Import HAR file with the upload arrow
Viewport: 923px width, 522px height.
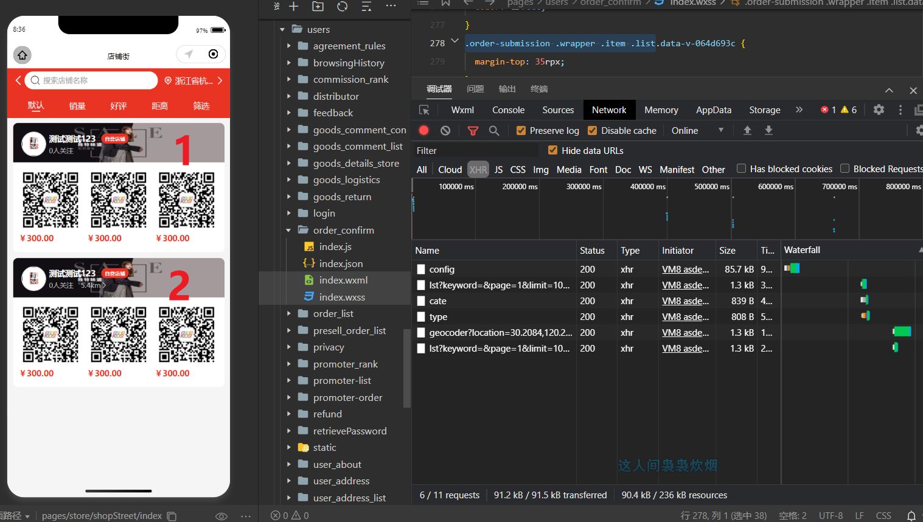click(747, 130)
